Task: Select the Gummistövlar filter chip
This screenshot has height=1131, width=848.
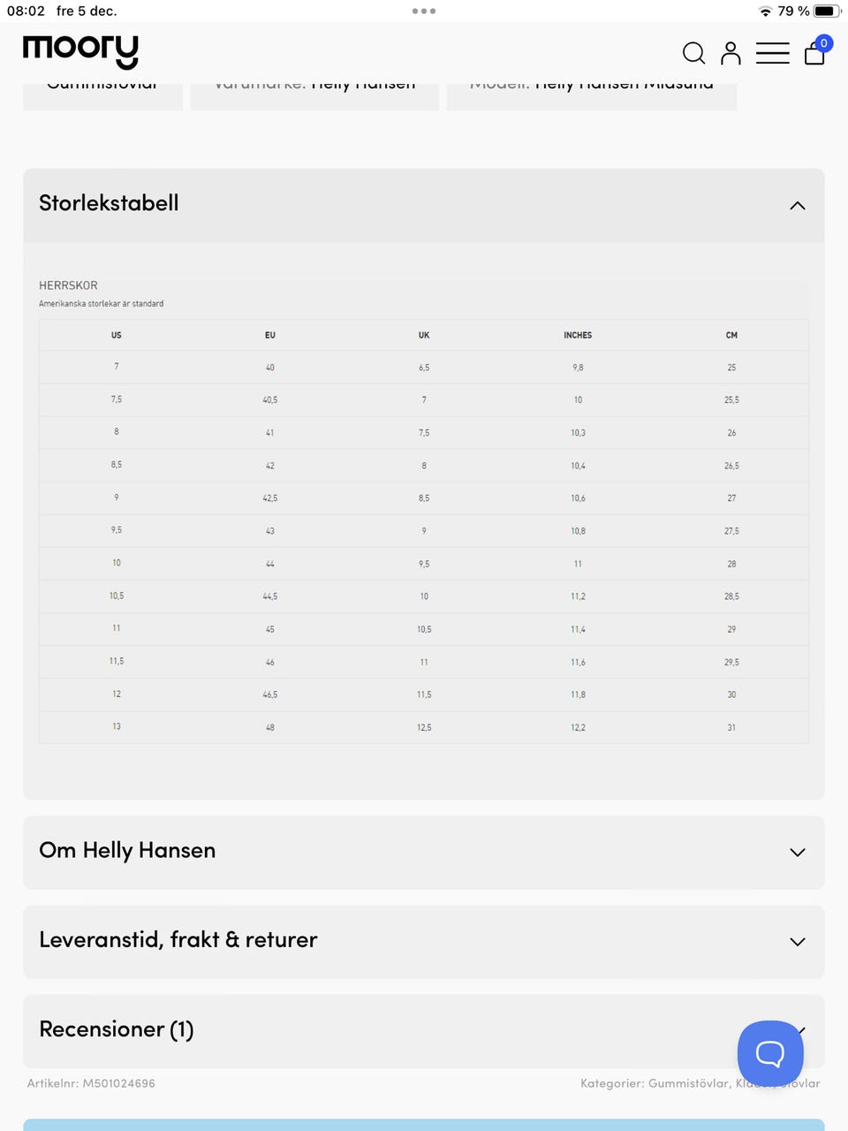Action: pos(102,88)
